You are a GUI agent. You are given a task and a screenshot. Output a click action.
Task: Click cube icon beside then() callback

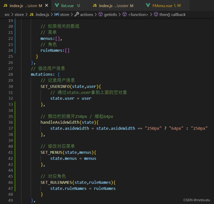pyautogui.click(x=156, y=14)
